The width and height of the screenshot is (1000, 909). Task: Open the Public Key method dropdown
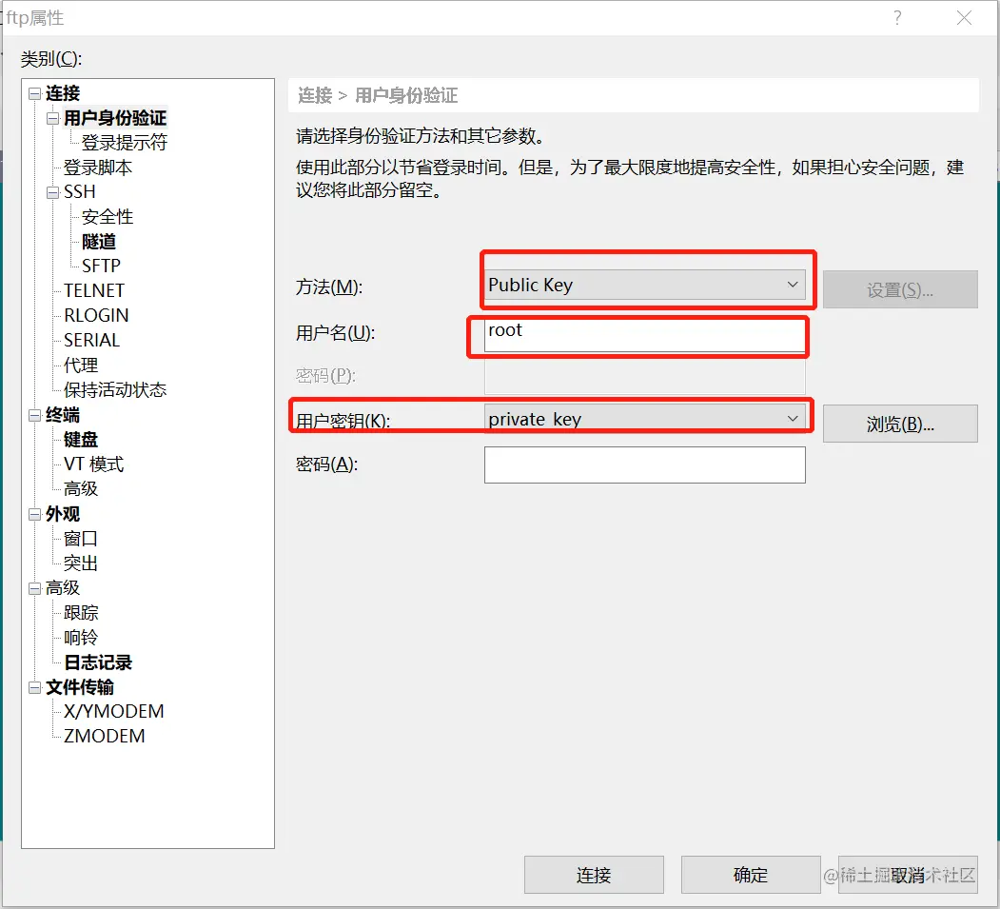click(793, 284)
